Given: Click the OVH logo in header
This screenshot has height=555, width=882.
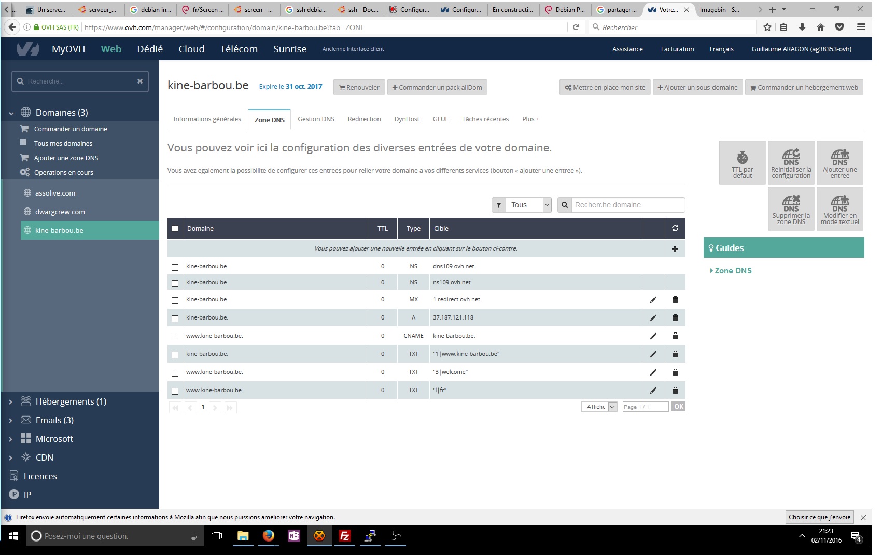Looking at the screenshot, I should (27, 49).
